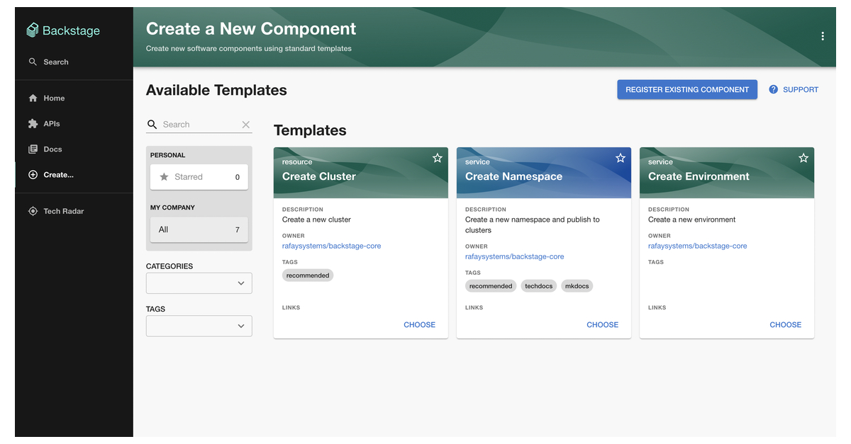Open the Support help link
Image resolution: width=851 pixels, height=444 pixels.
click(x=793, y=89)
